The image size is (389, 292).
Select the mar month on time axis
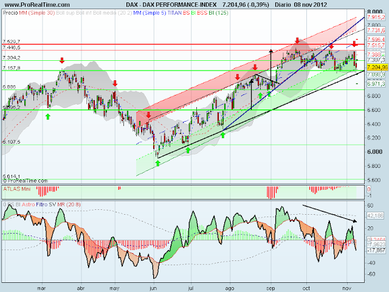(x=41, y=288)
